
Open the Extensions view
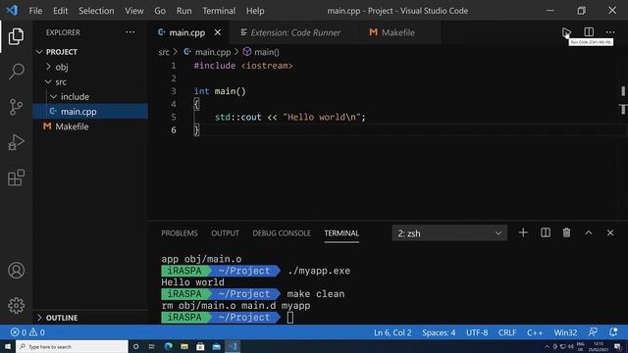click(16, 177)
